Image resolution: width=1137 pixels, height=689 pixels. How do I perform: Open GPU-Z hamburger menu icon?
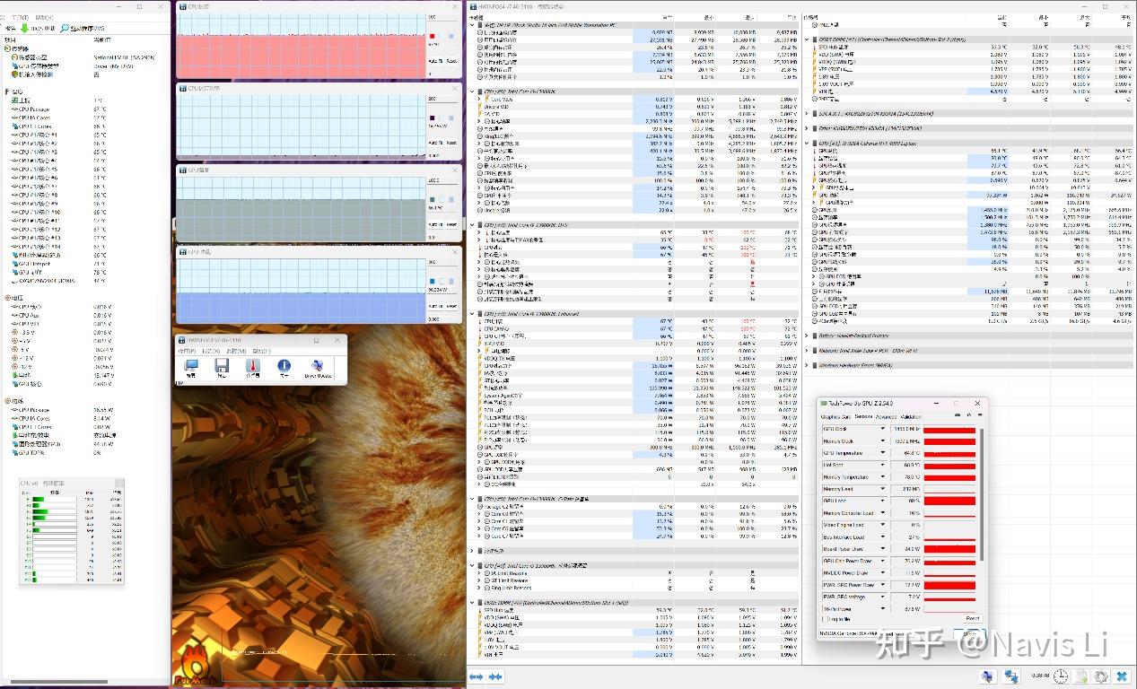click(978, 415)
